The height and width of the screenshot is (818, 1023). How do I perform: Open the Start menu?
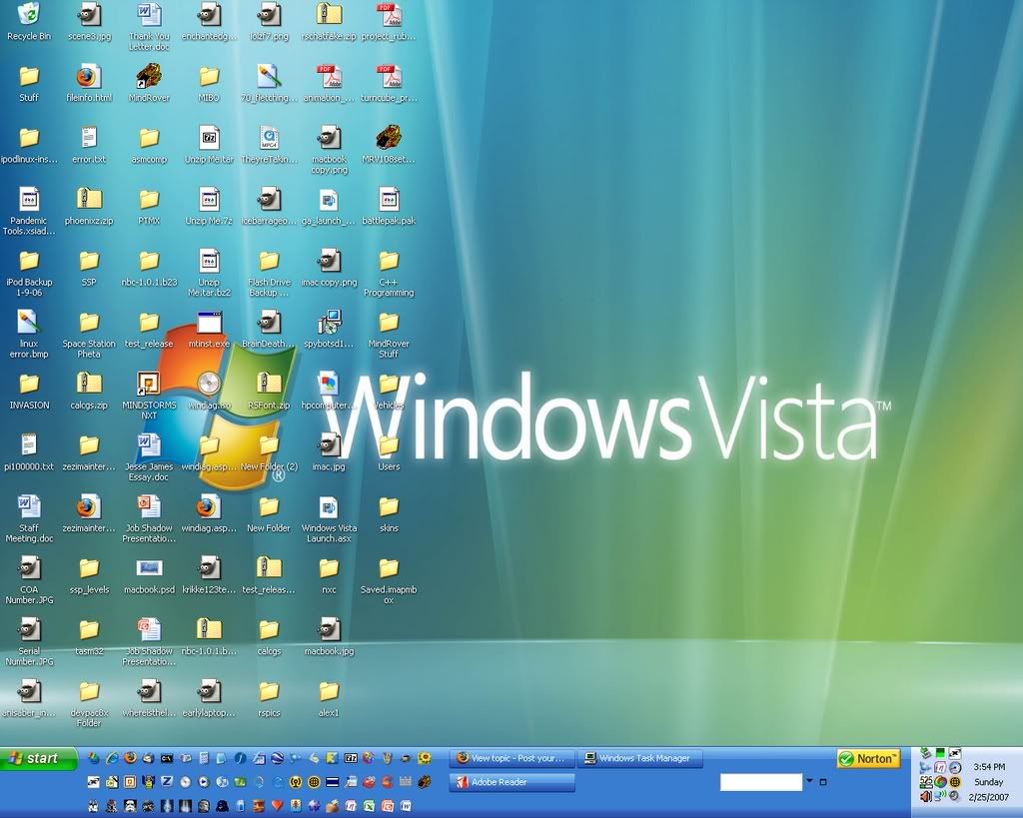pos(39,759)
